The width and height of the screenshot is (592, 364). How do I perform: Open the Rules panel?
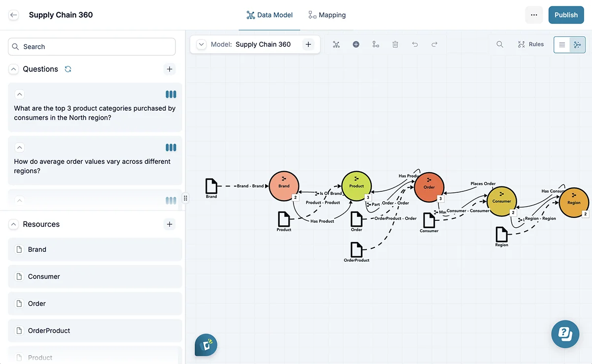[531, 44]
